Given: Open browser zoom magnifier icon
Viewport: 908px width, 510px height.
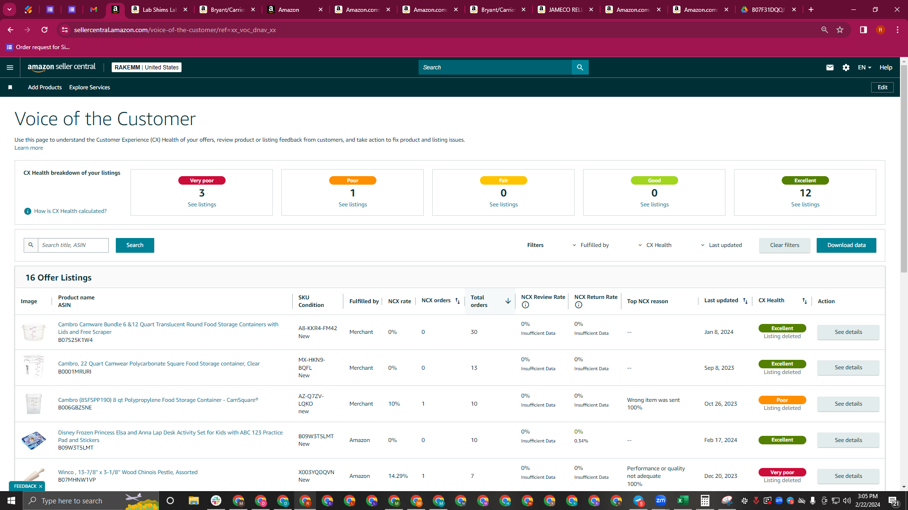Looking at the screenshot, I should pyautogui.click(x=824, y=30).
